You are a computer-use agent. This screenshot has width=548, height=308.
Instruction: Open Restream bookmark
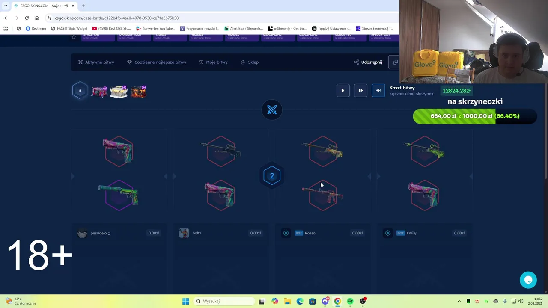click(x=36, y=29)
